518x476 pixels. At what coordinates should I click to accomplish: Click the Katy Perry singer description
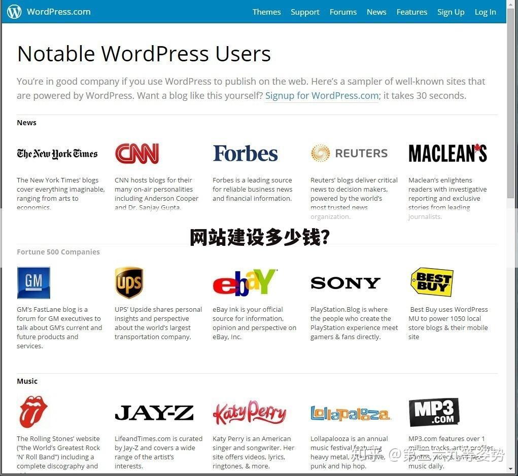point(253,453)
